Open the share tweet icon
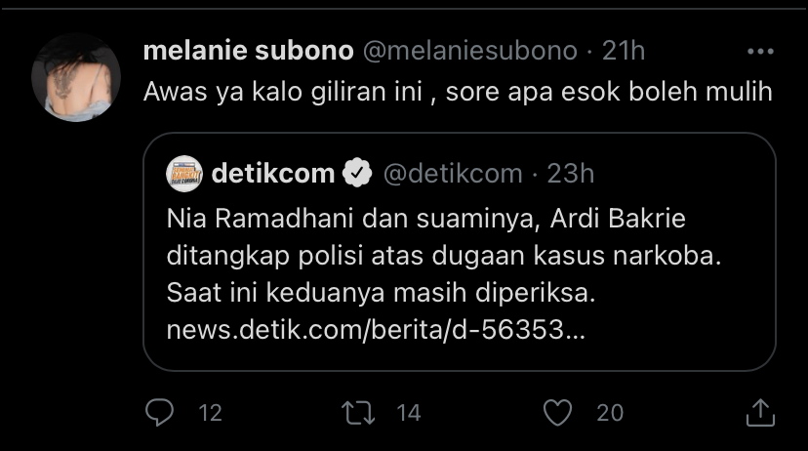 coord(759,413)
